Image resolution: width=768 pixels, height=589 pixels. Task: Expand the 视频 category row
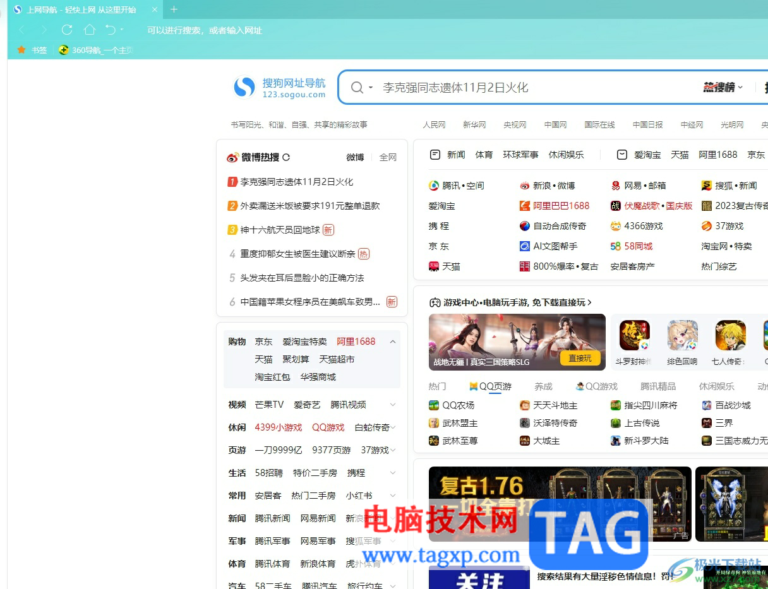pos(393,405)
